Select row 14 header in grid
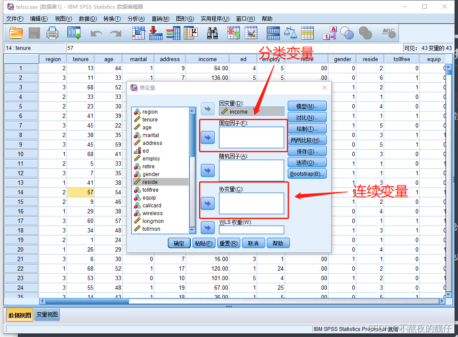The width and height of the screenshot is (458, 337). point(21,192)
